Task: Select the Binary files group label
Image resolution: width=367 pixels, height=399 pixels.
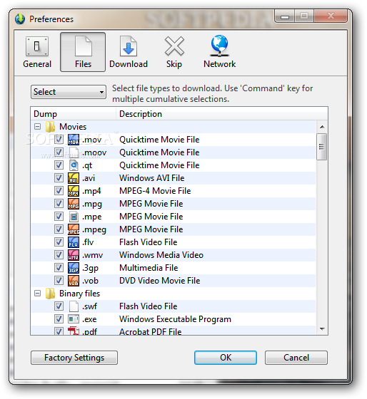Action: click(x=79, y=294)
